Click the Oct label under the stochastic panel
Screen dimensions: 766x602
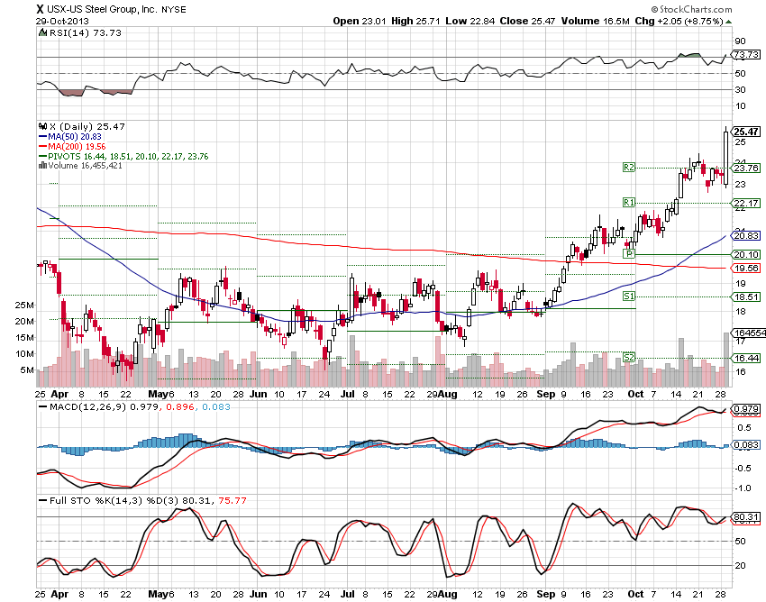635,594
